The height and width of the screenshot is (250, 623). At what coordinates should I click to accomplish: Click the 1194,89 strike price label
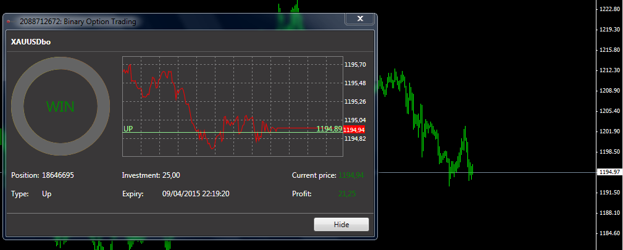click(329, 129)
